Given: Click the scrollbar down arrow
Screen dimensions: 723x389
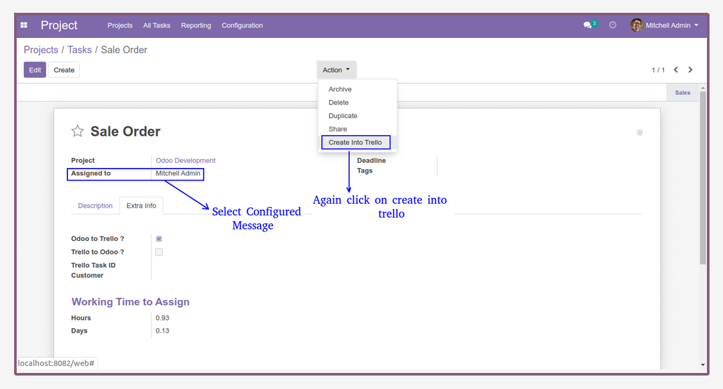Looking at the screenshot, I should tap(702, 365).
